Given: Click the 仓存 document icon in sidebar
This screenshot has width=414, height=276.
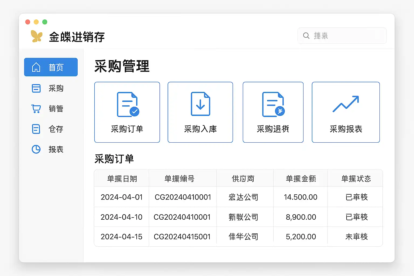Looking at the screenshot, I should point(36,129).
